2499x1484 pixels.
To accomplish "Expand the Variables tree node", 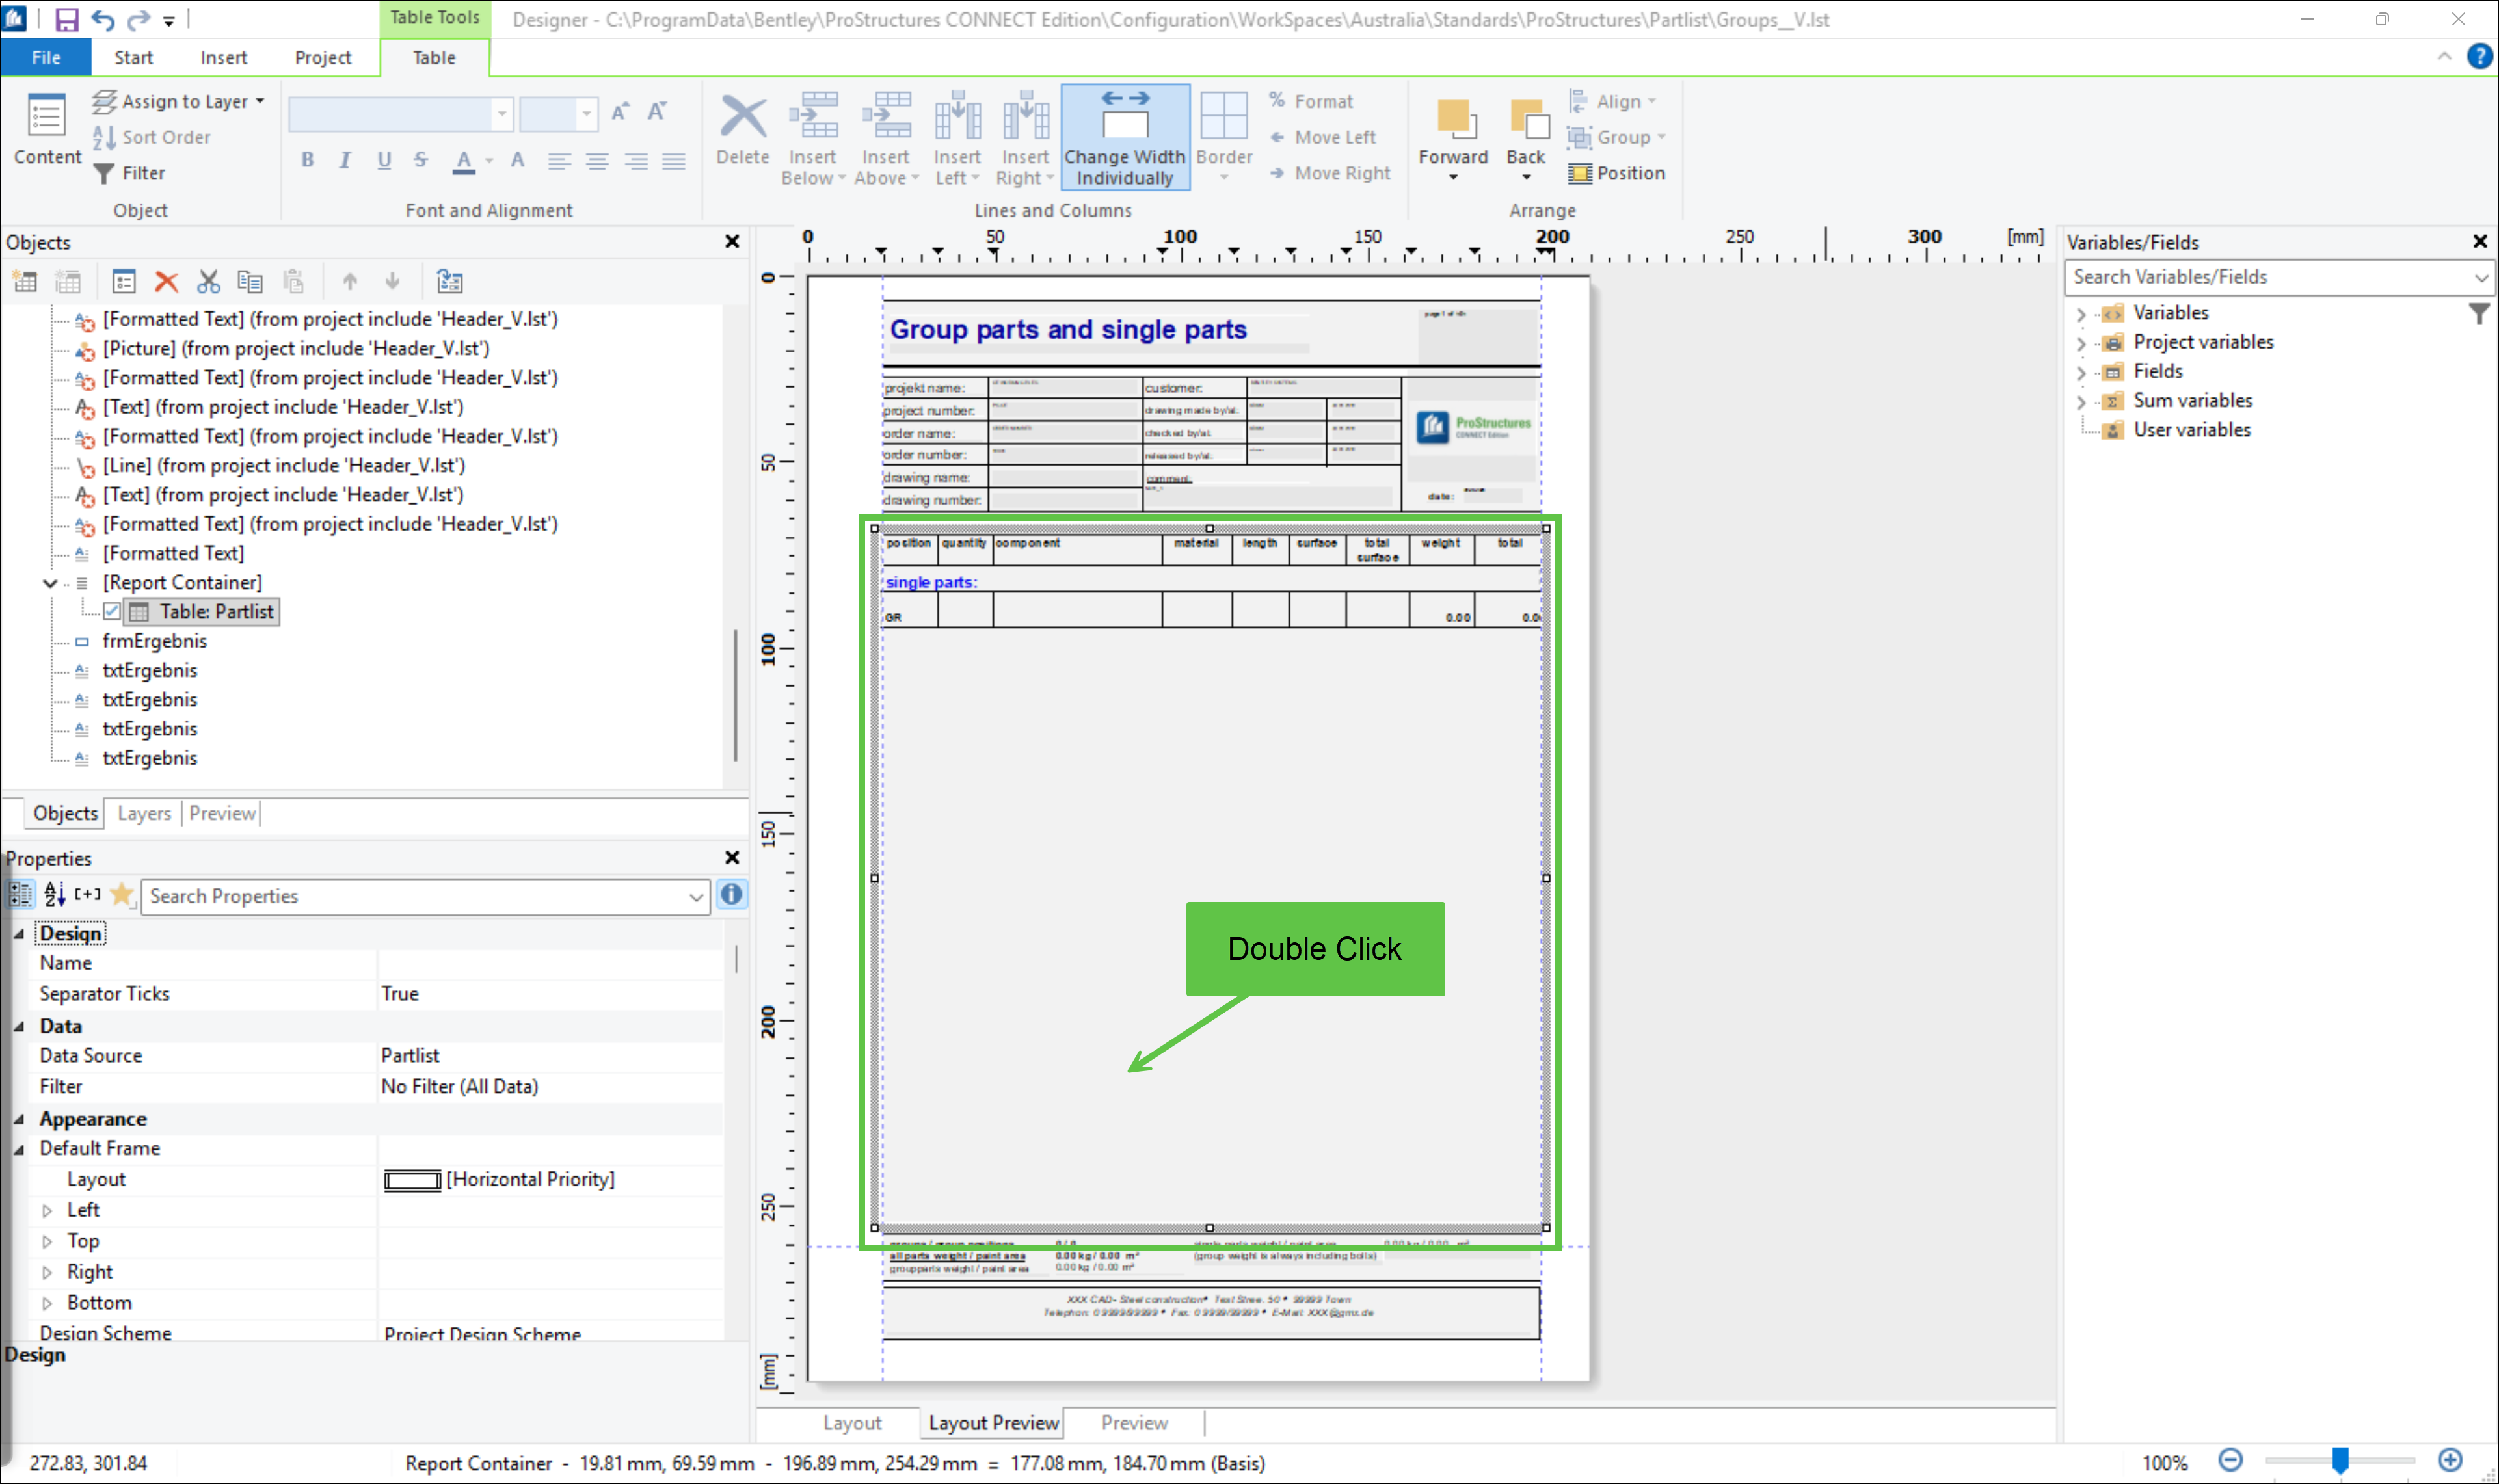I will click(2081, 314).
